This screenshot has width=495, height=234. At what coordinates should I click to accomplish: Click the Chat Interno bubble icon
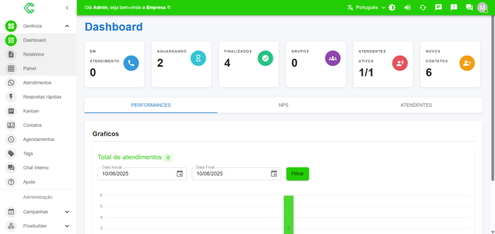click(x=11, y=167)
